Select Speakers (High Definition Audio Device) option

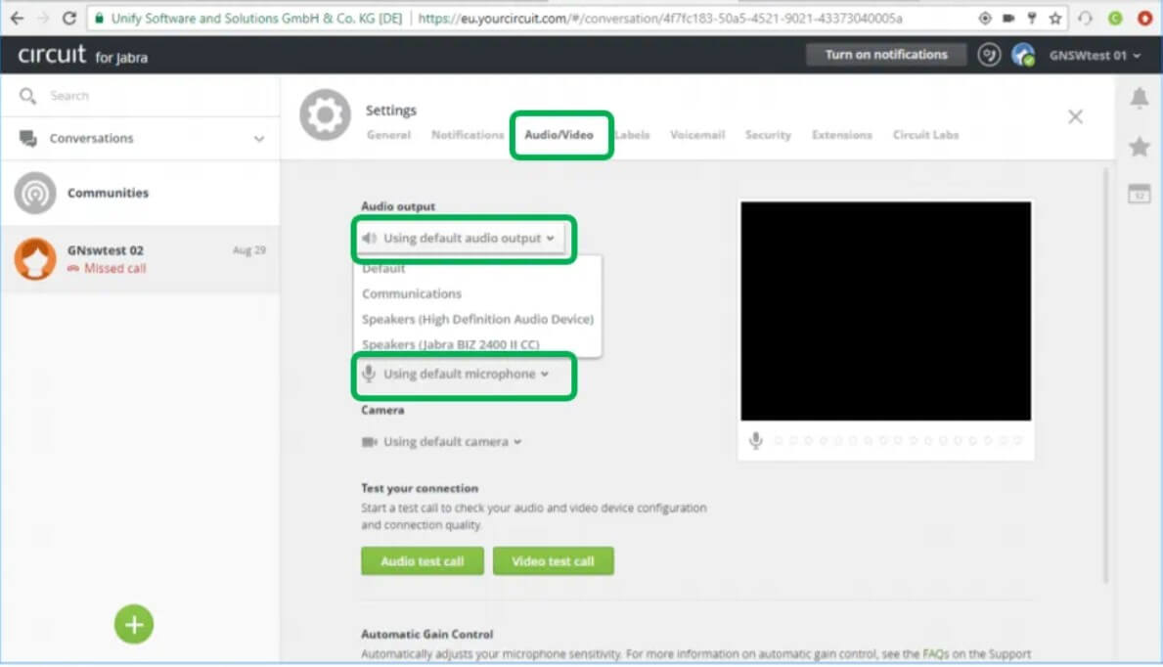tap(477, 320)
